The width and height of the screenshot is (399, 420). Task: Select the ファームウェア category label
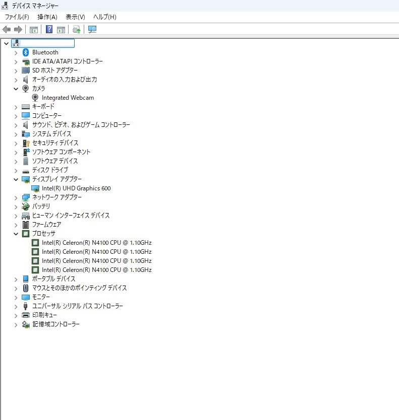pyautogui.click(x=47, y=225)
